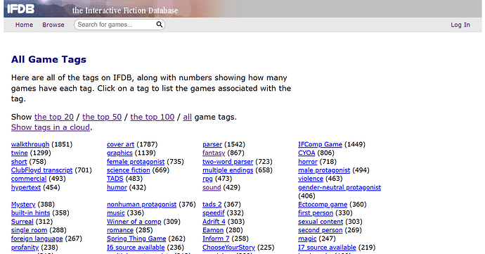Show the top 100 tags
The width and height of the screenshot is (485, 254).
(x=153, y=117)
